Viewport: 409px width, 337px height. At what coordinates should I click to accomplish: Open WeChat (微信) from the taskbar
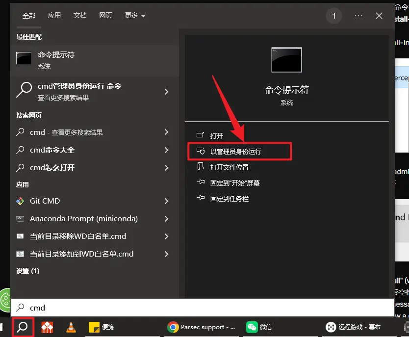point(259,327)
